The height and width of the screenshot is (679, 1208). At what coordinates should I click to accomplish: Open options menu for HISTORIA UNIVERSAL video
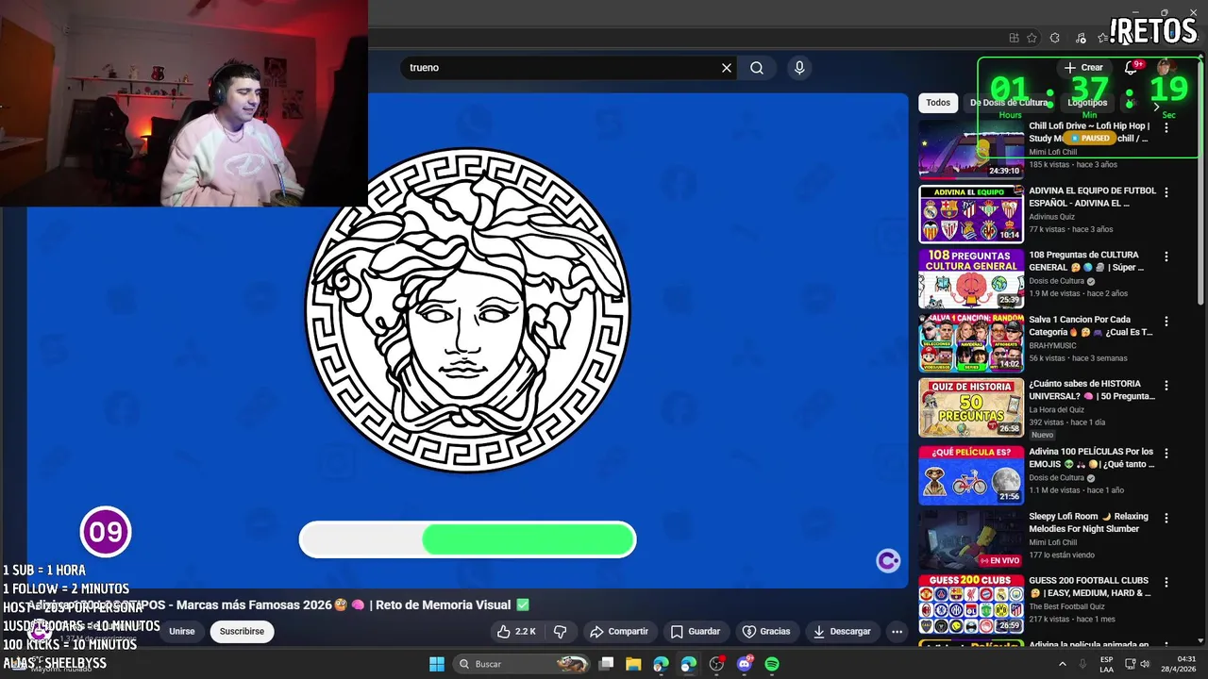(x=1166, y=386)
